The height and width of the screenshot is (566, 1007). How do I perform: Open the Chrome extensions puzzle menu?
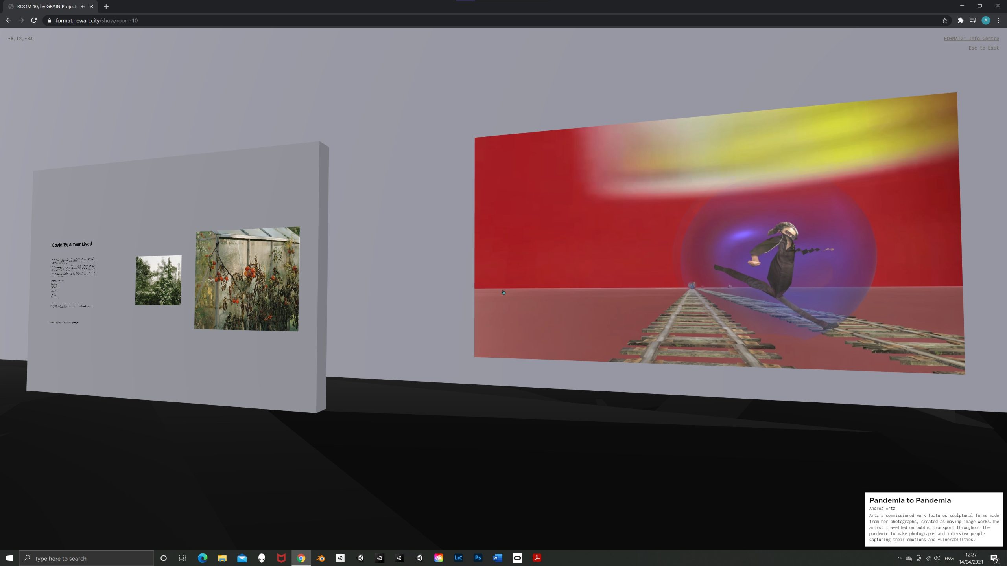pos(961,20)
